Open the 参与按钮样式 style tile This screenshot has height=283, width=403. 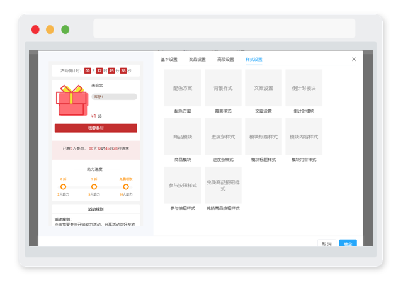pos(183,185)
